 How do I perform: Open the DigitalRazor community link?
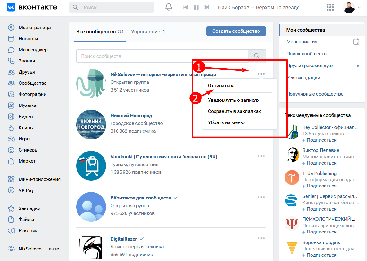pos(124,239)
